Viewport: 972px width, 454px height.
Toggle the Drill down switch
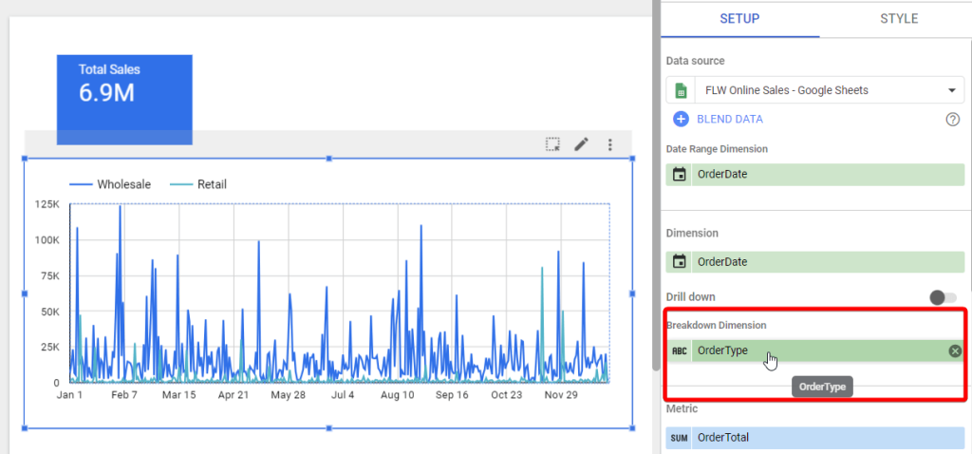(x=943, y=297)
